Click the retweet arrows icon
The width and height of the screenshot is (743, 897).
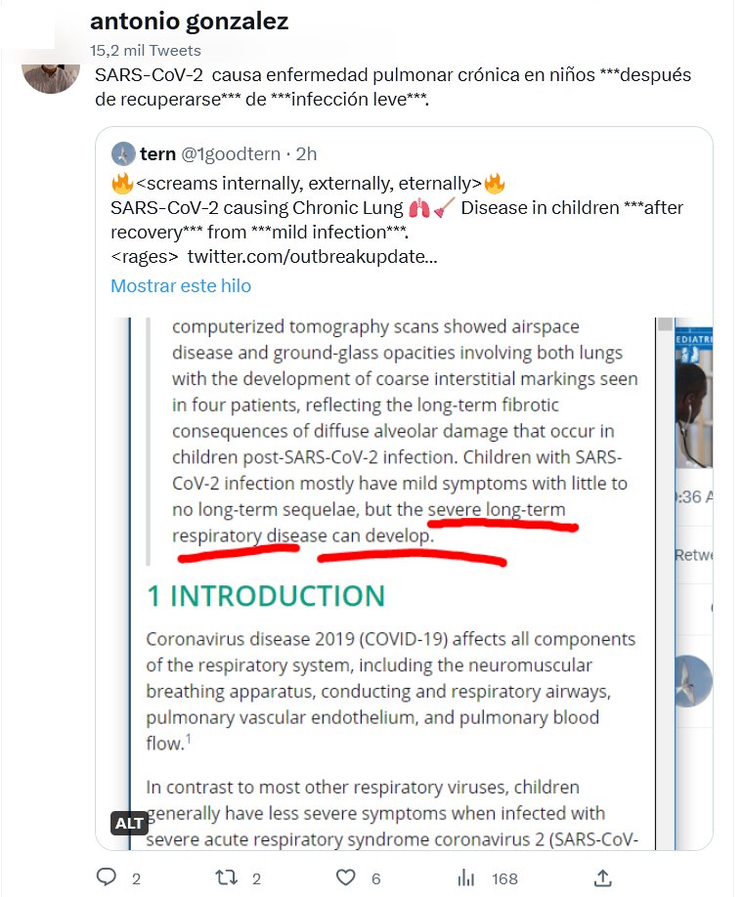pos(226,877)
